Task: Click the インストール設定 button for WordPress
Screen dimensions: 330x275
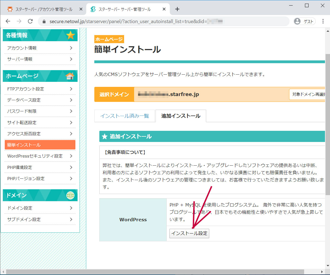Action: 189,233
